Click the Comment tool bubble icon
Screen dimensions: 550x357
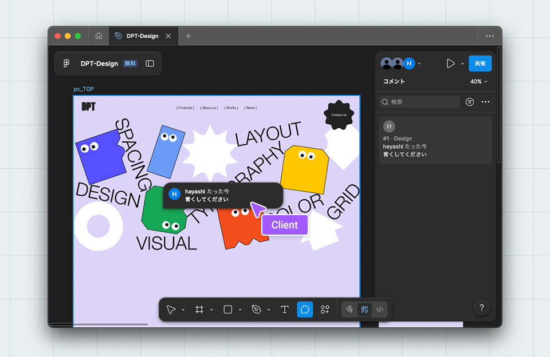click(x=305, y=310)
